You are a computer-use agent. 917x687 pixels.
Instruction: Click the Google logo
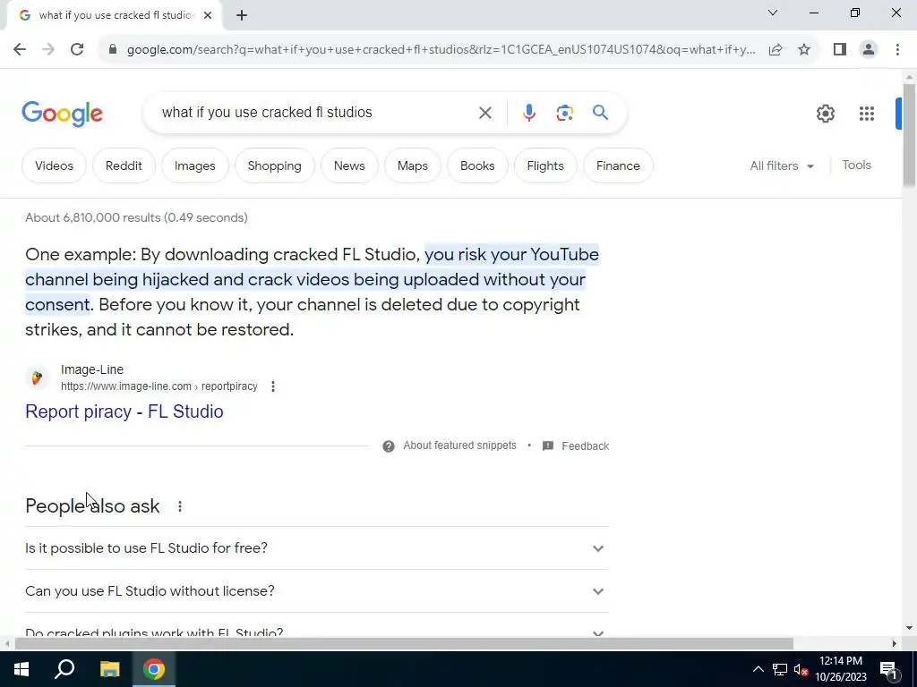tap(62, 114)
